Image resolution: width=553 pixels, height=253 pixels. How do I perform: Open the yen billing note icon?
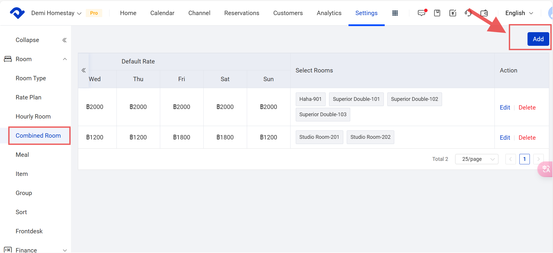pos(452,13)
